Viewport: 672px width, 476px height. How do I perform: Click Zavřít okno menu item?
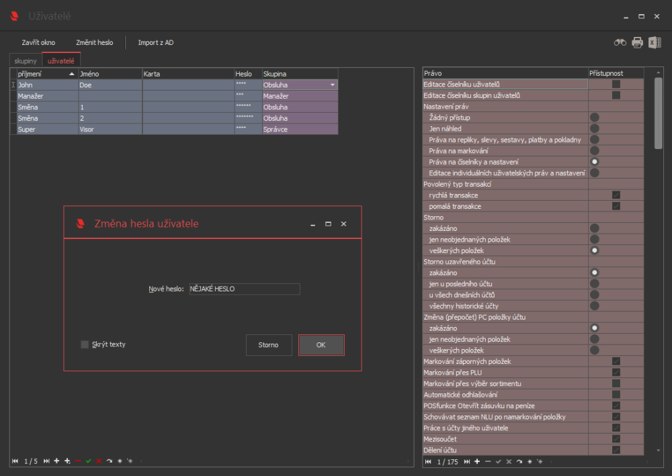pos(38,42)
